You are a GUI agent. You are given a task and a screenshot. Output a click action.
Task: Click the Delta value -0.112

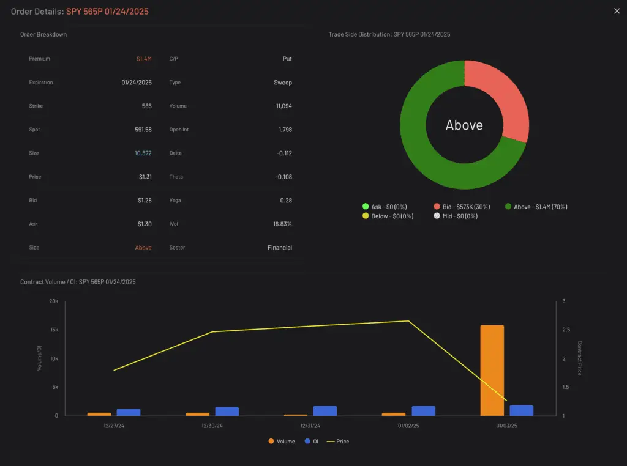point(284,153)
